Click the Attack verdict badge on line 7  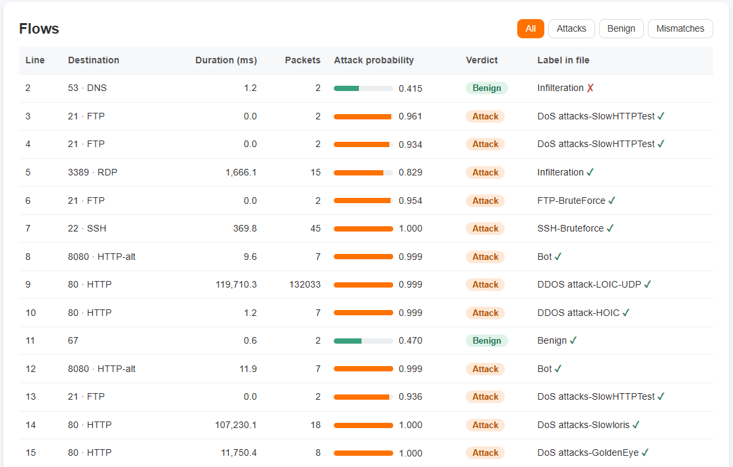pos(485,229)
